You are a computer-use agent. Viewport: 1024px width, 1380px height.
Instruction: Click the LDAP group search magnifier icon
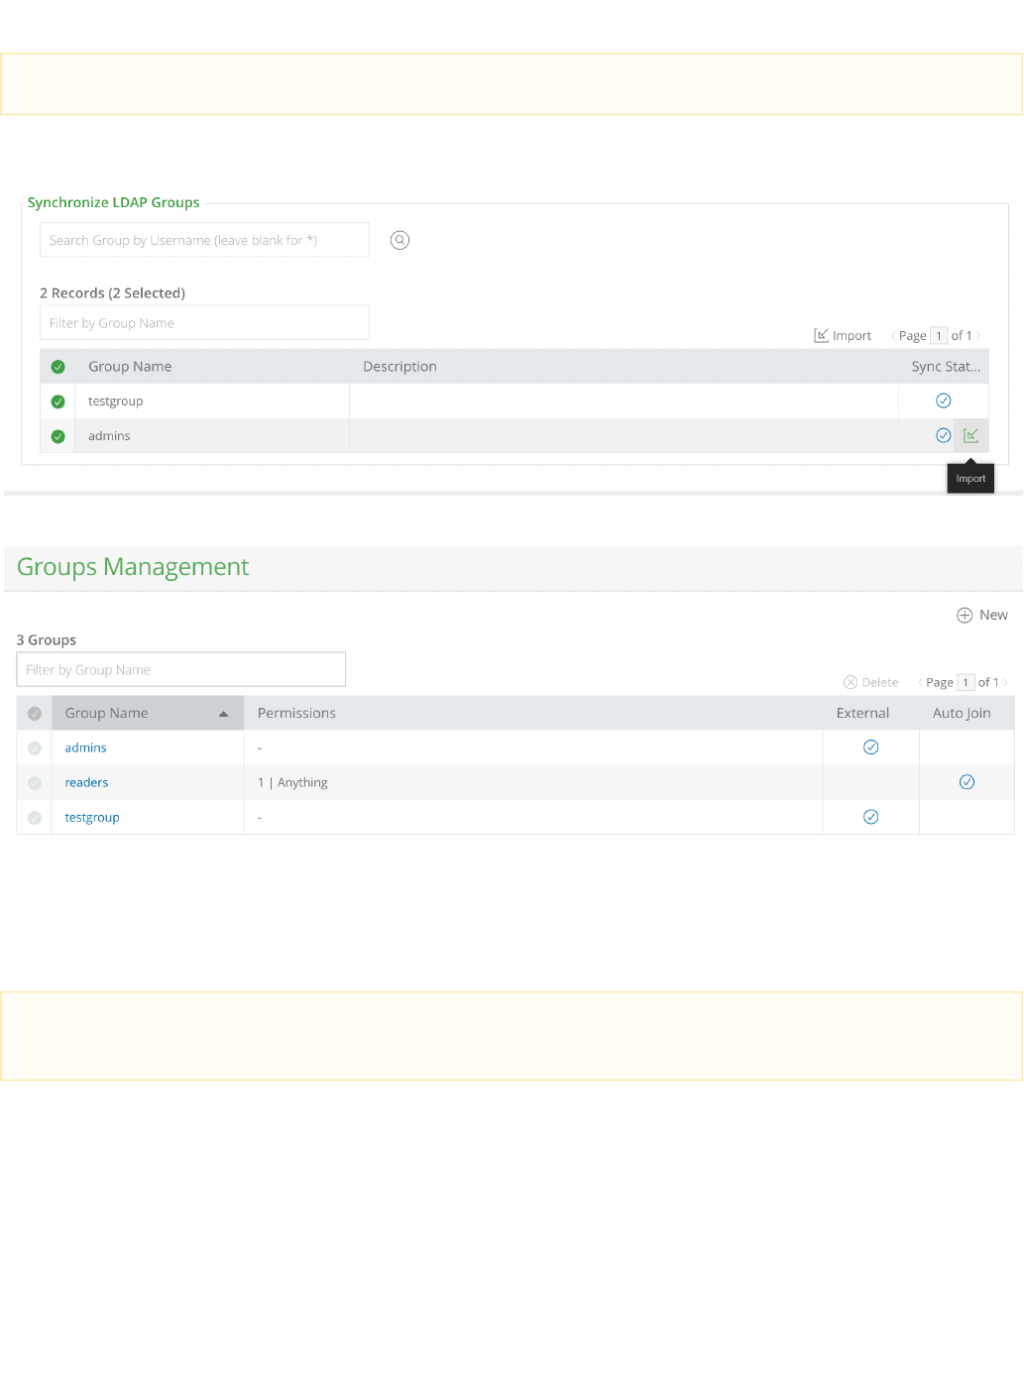(x=399, y=240)
